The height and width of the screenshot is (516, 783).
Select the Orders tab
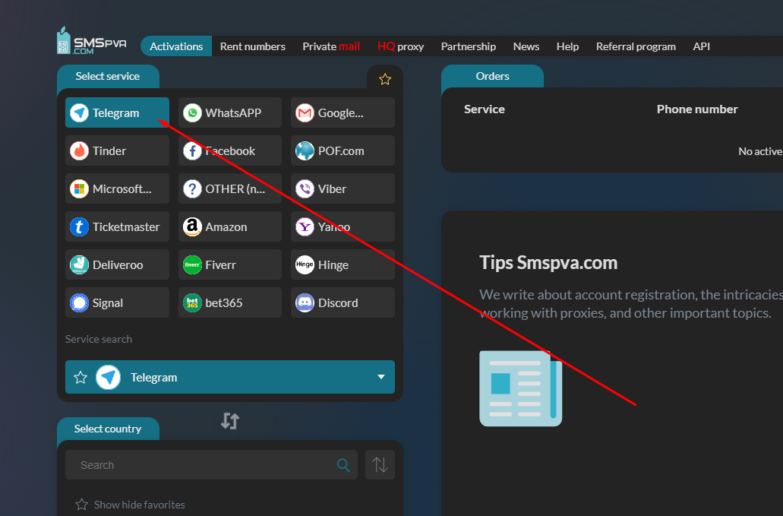[x=492, y=77]
